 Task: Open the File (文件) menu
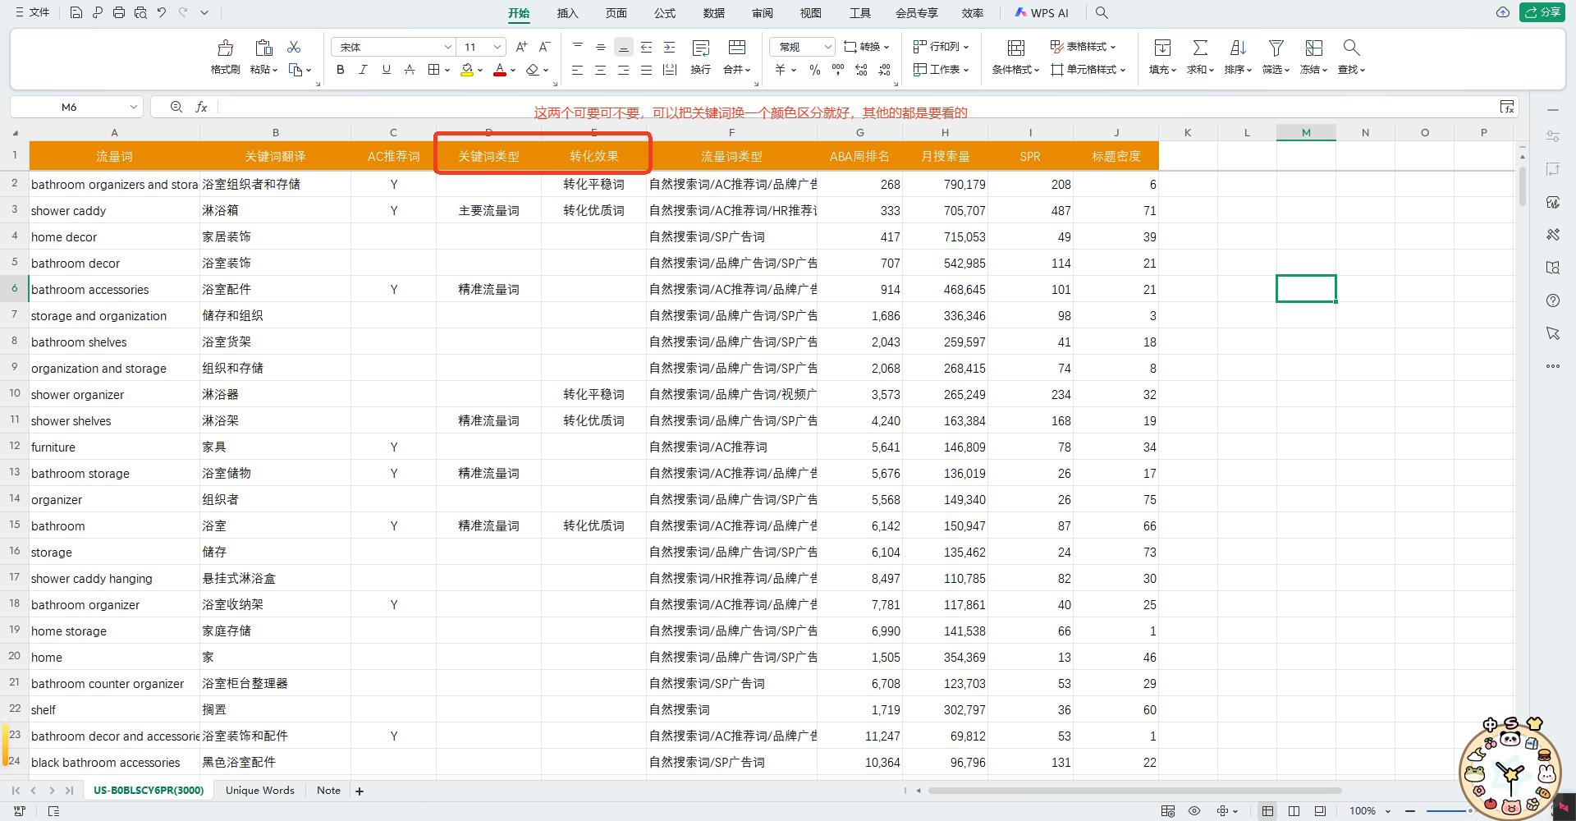pyautogui.click(x=33, y=12)
